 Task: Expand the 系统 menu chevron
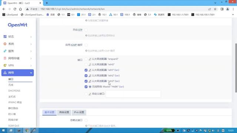pos(31,44)
